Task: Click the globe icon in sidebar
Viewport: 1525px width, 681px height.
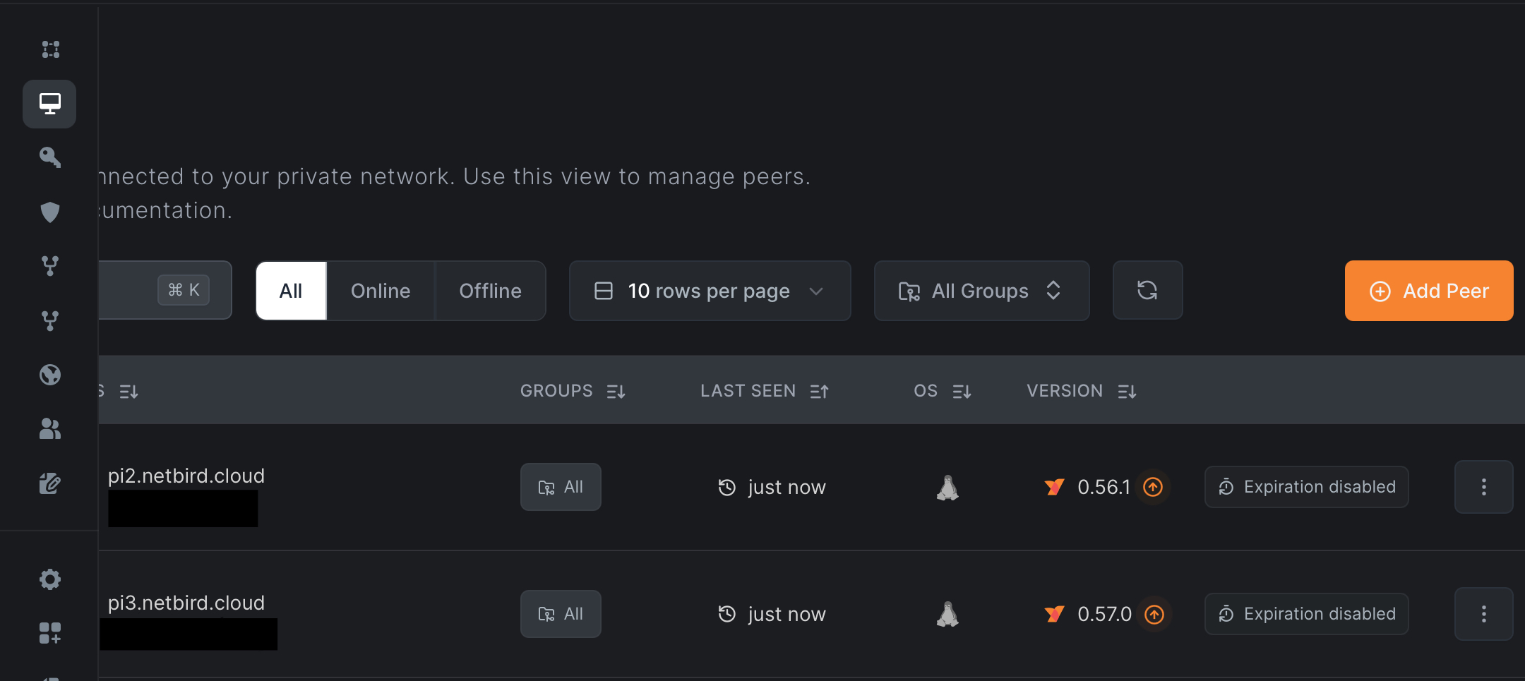Action: point(49,375)
